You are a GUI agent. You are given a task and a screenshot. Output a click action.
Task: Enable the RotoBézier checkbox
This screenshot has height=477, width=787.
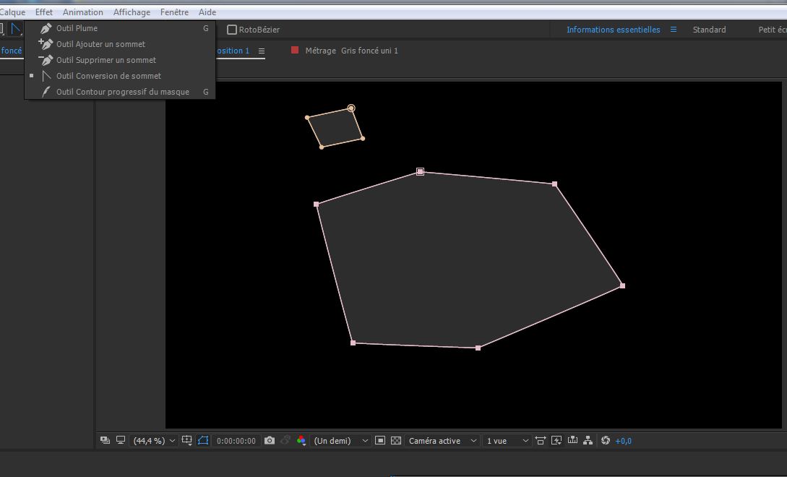point(232,30)
